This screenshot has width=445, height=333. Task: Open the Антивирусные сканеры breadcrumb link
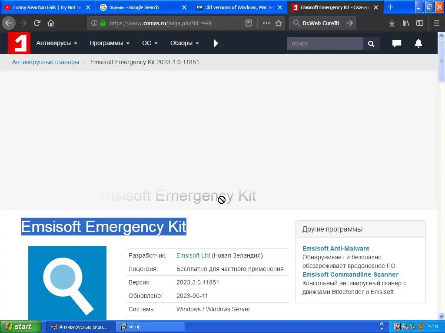(x=45, y=62)
